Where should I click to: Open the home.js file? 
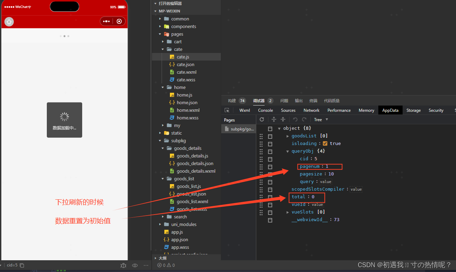pos(184,95)
